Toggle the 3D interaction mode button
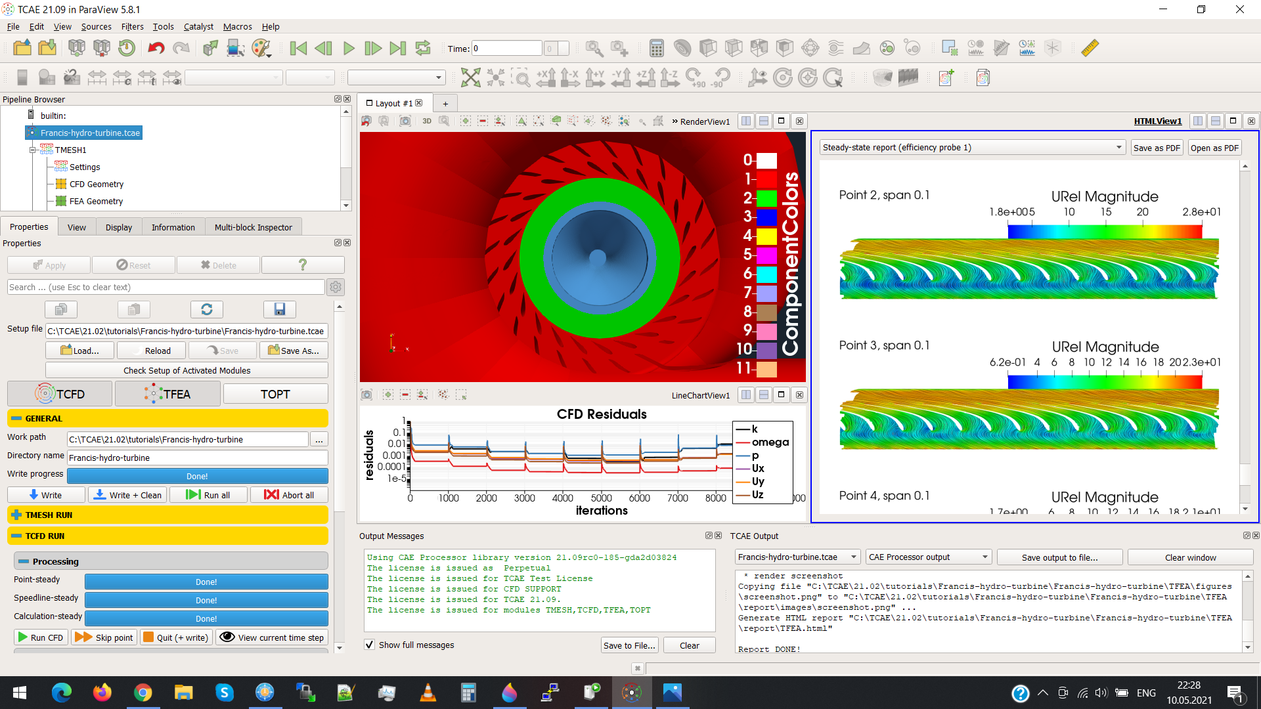1261x709 pixels. [x=427, y=121]
